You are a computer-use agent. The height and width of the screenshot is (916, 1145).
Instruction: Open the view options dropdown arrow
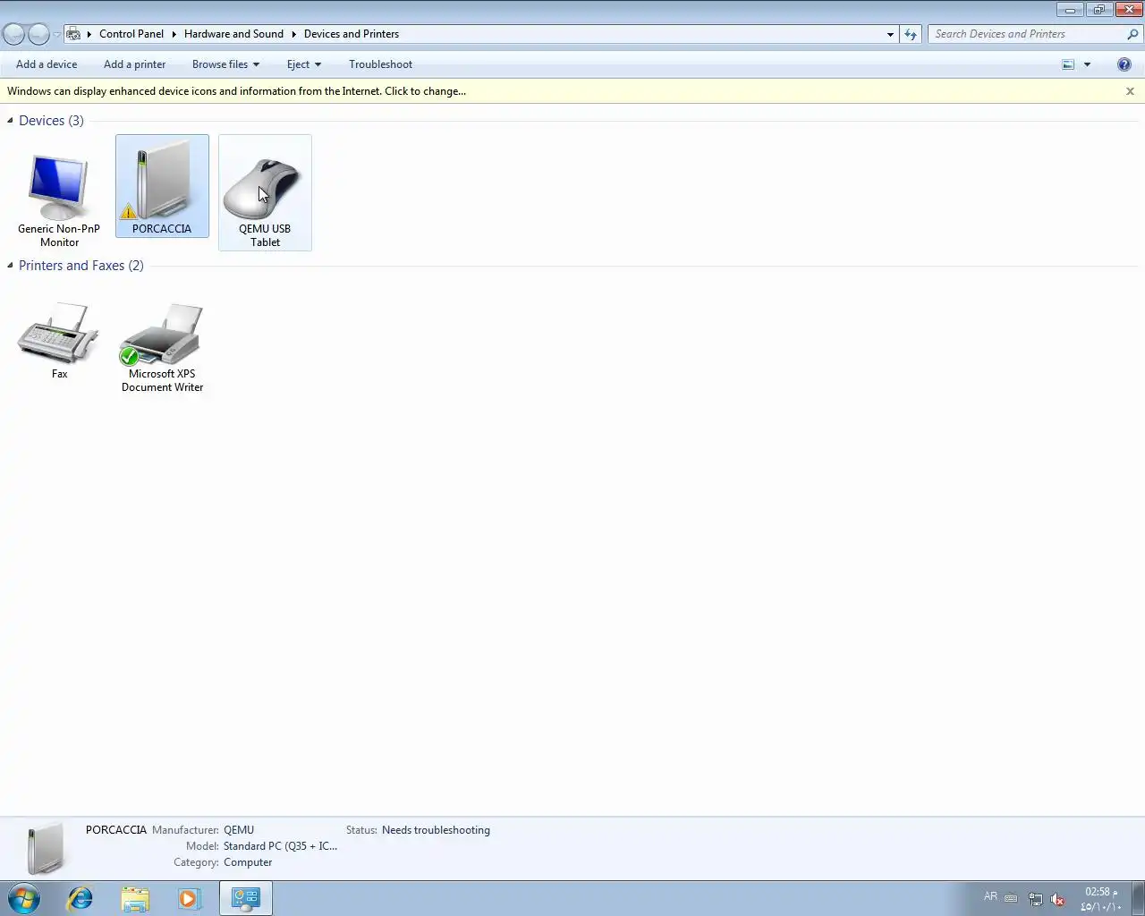[x=1088, y=64]
